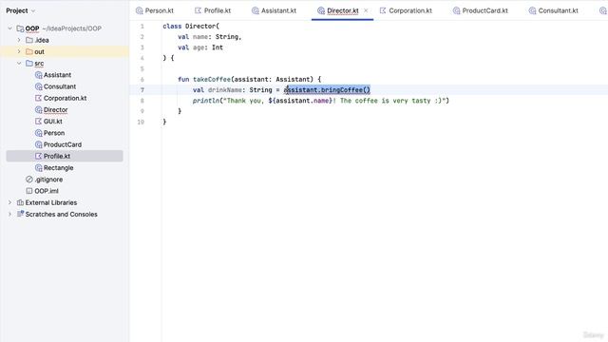Click the .gitignore ignore icon
608x342 pixels.
29,180
